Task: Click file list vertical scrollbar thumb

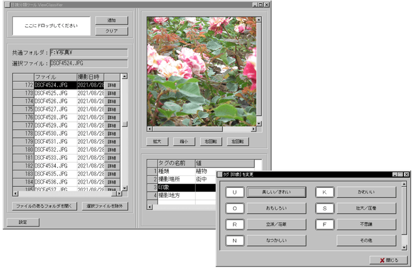Action: (x=124, y=124)
